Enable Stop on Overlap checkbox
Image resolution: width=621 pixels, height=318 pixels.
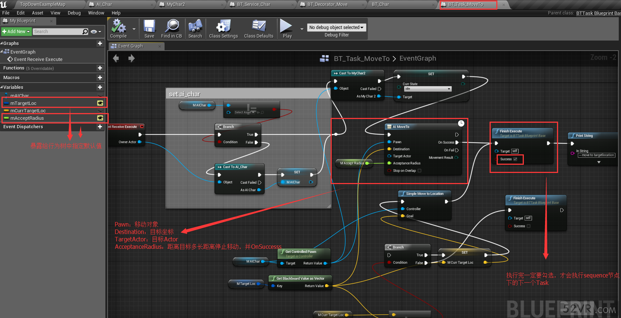click(420, 171)
